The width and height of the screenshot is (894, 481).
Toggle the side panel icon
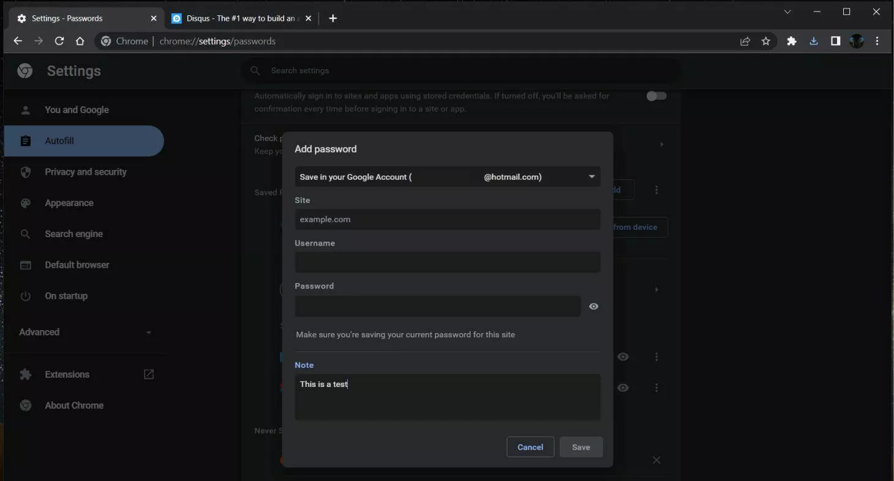835,41
